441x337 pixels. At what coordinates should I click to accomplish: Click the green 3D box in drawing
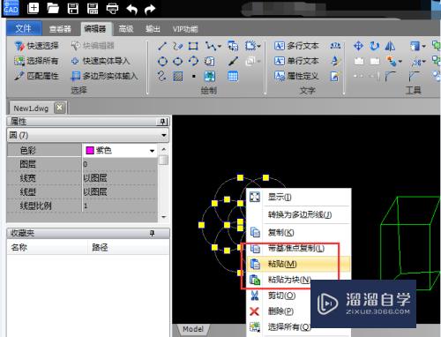pos(410,243)
